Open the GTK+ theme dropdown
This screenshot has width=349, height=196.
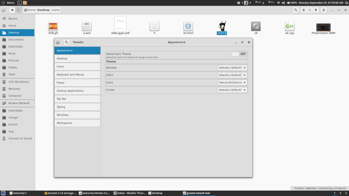click(x=232, y=75)
